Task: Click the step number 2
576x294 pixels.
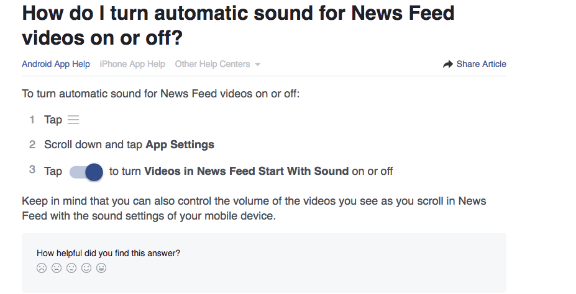Action: coord(32,145)
